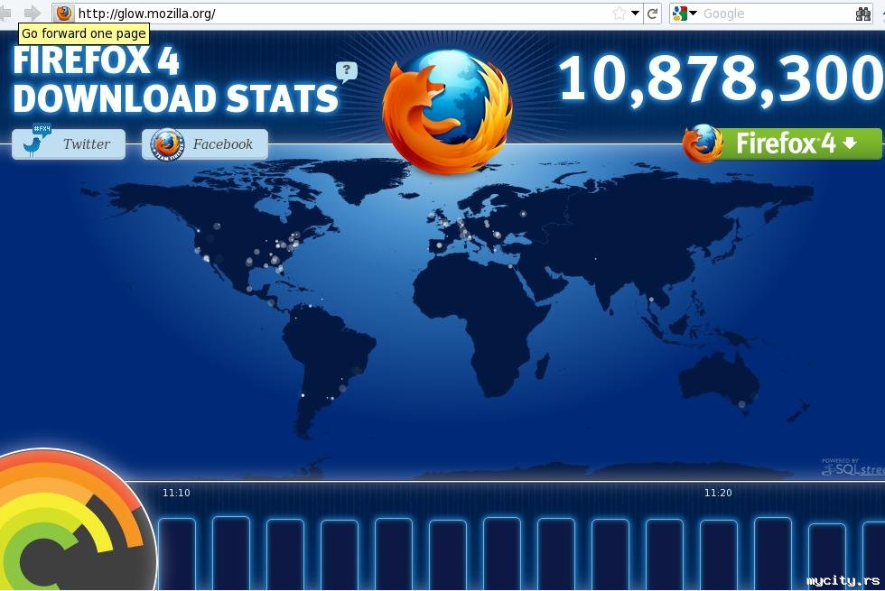Reload the page with refresh icon
The image size is (885, 591).
click(x=652, y=14)
